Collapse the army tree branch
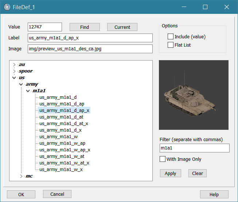 [21, 84]
